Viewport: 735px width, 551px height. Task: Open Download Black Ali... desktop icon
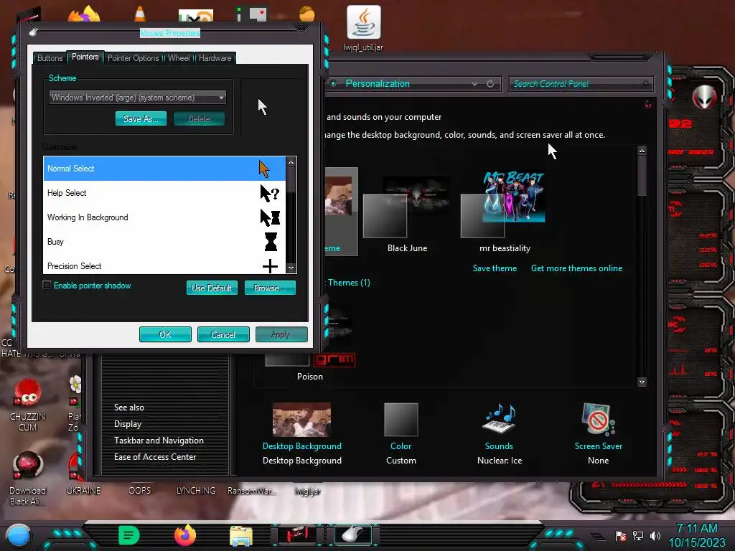(28, 479)
